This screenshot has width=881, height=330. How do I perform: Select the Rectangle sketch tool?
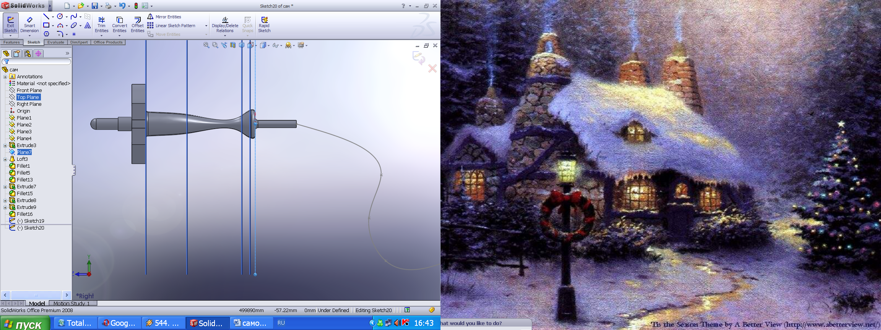pyautogui.click(x=46, y=25)
